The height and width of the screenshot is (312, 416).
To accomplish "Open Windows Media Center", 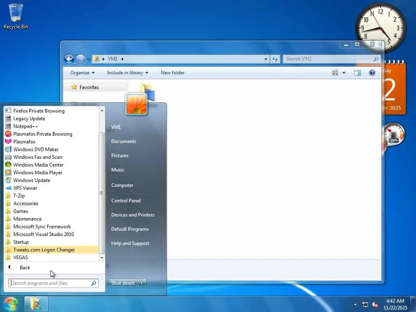I will coord(51,165).
